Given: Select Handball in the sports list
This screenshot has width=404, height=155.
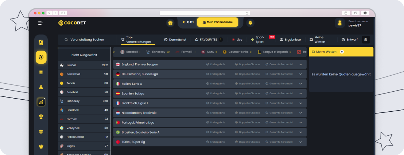Looking at the screenshot, I should [x=84, y=110].
